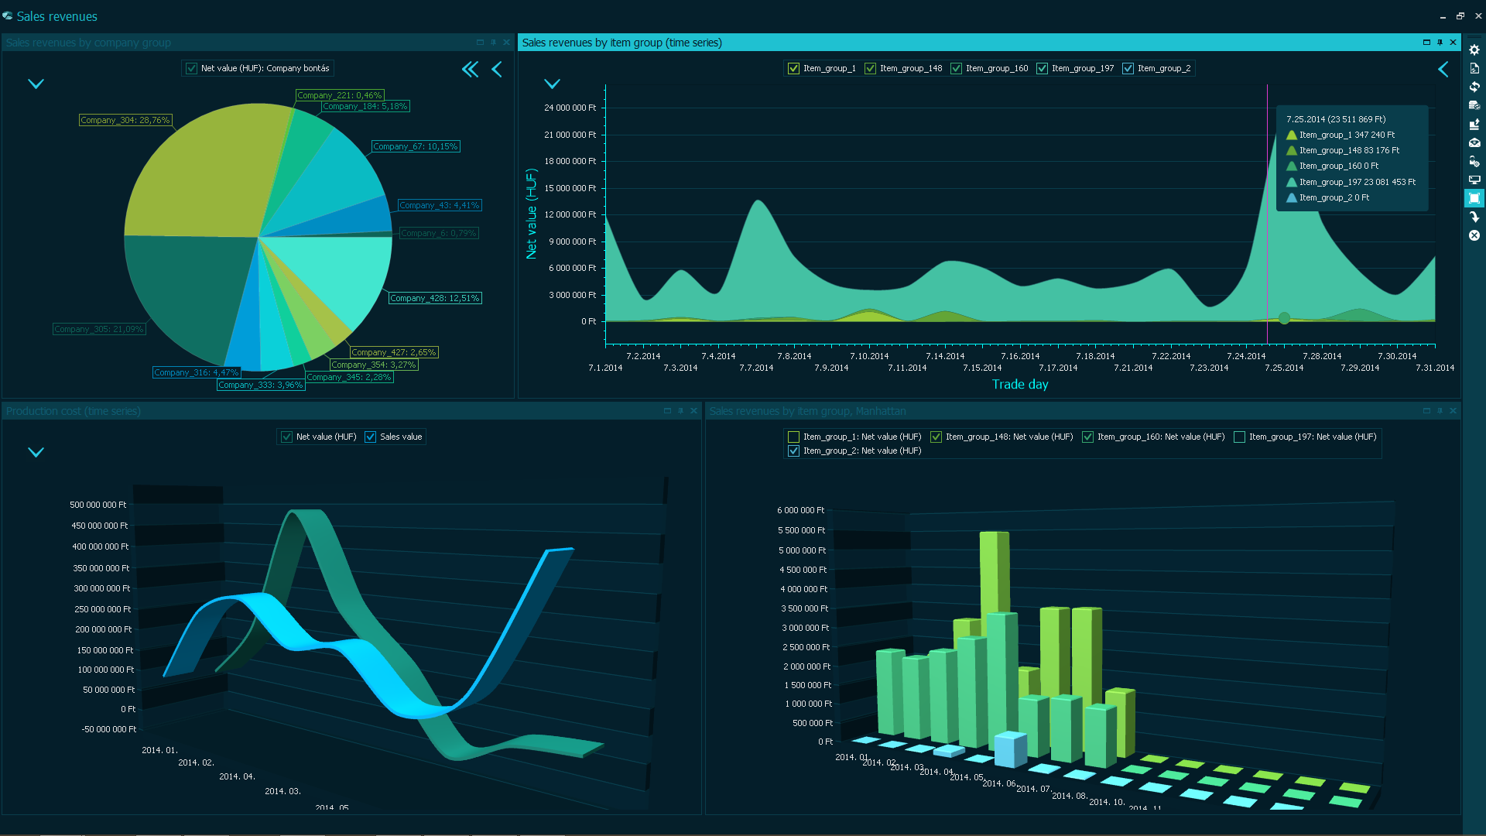Image resolution: width=1486 pixels, height=836 pixels.
Task: Click the refresh arrows icon in sidebar
Action: [x=1474, y=87]
